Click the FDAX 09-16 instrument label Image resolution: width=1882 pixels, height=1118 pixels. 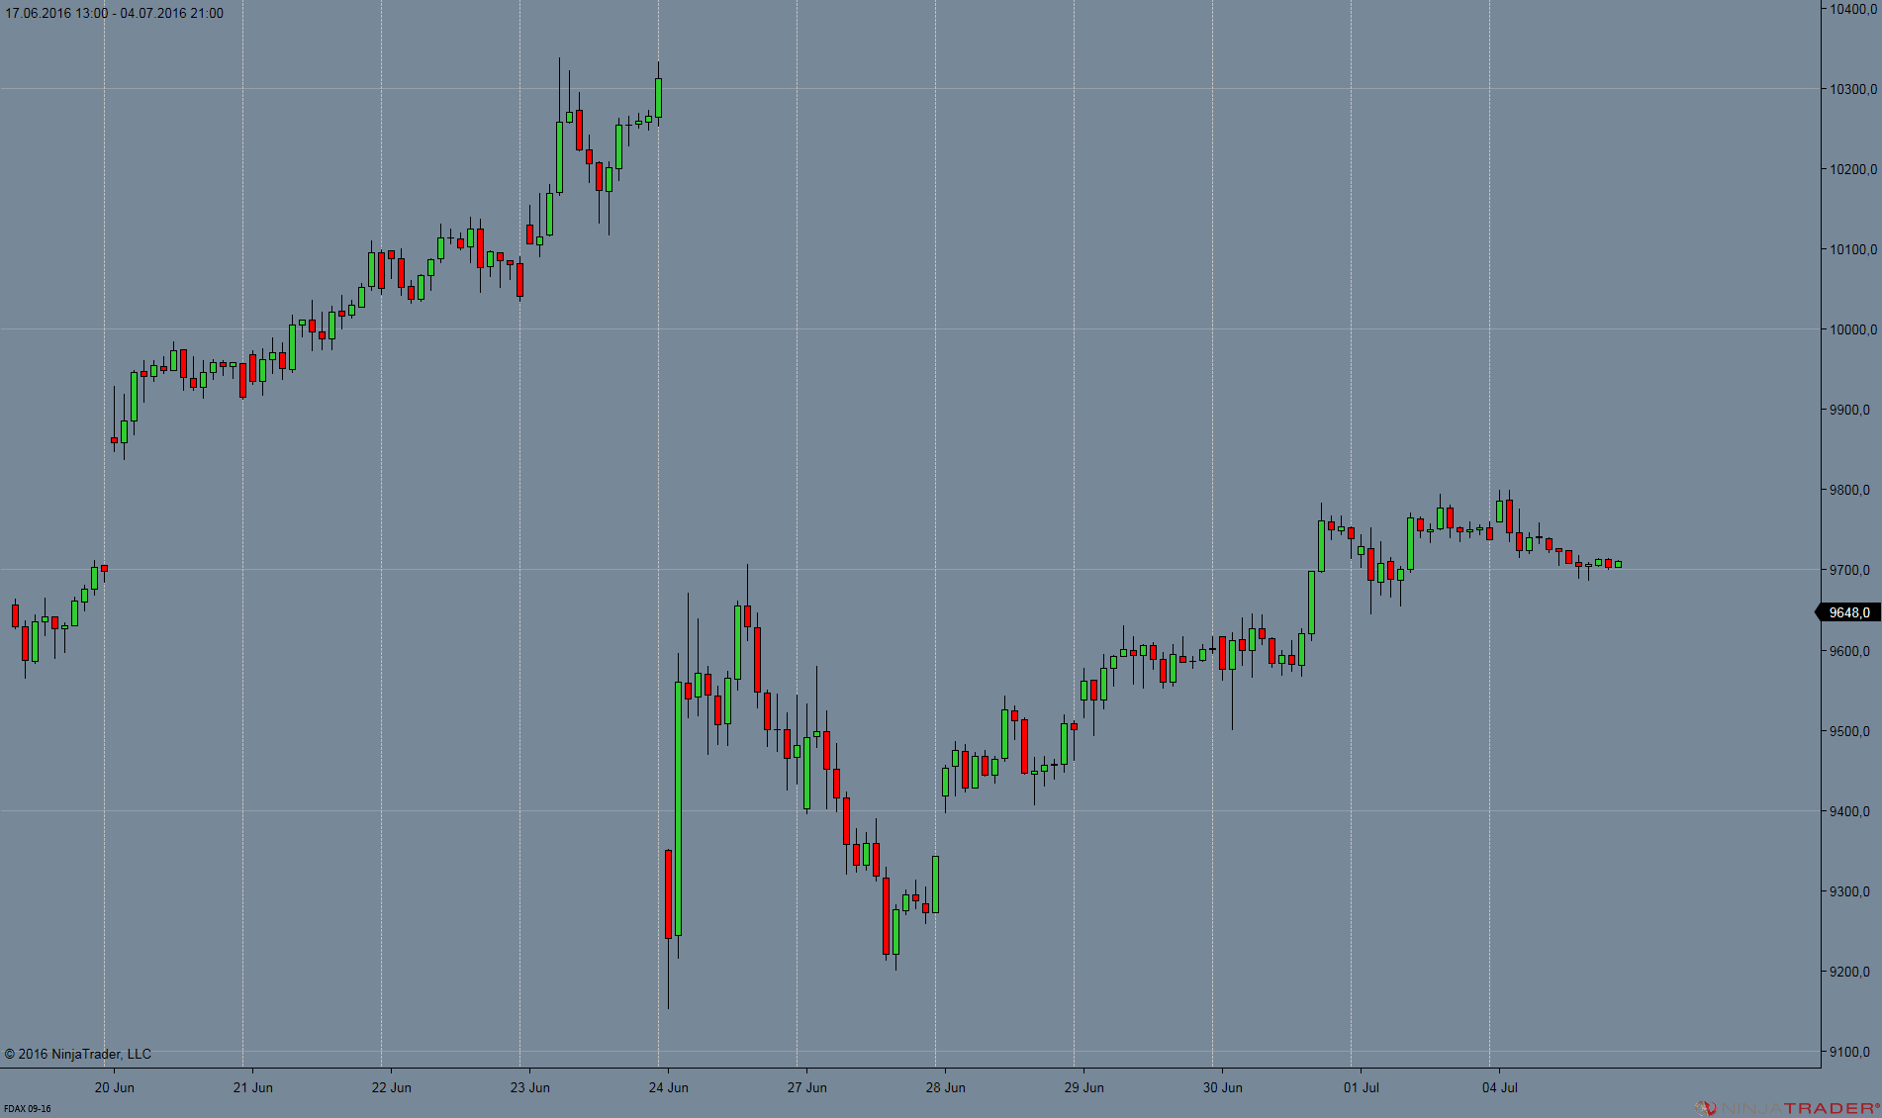pos(27,1109)
